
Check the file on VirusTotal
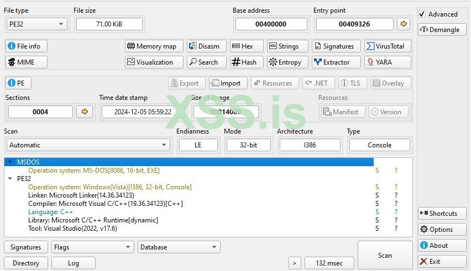tap(388, 46)
